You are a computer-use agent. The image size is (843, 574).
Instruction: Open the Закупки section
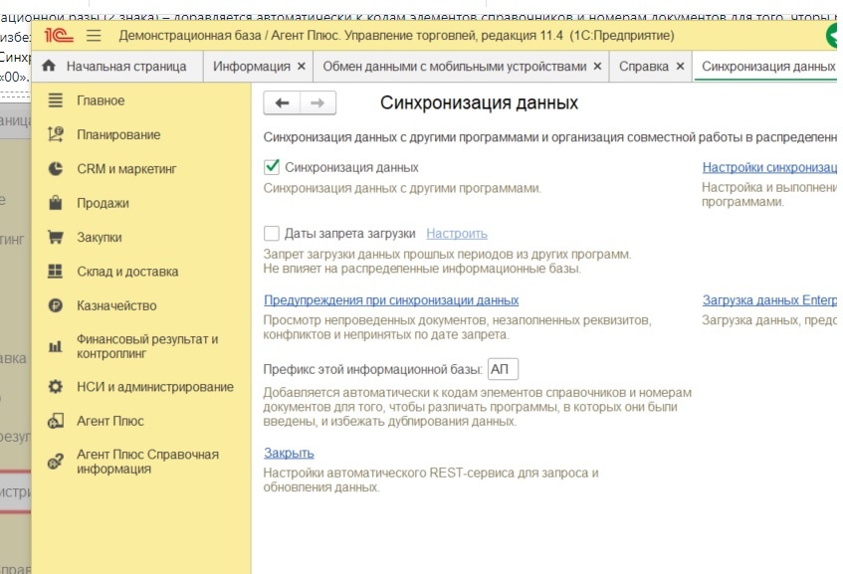pyautogui.click(x=99, y=237)
